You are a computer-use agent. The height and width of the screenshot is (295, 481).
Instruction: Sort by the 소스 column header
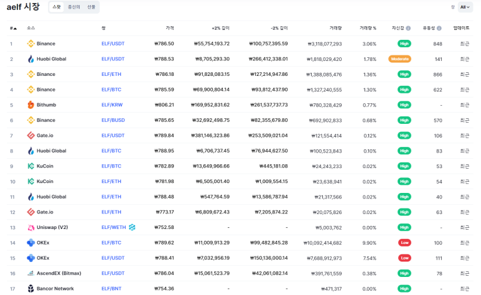30,28
